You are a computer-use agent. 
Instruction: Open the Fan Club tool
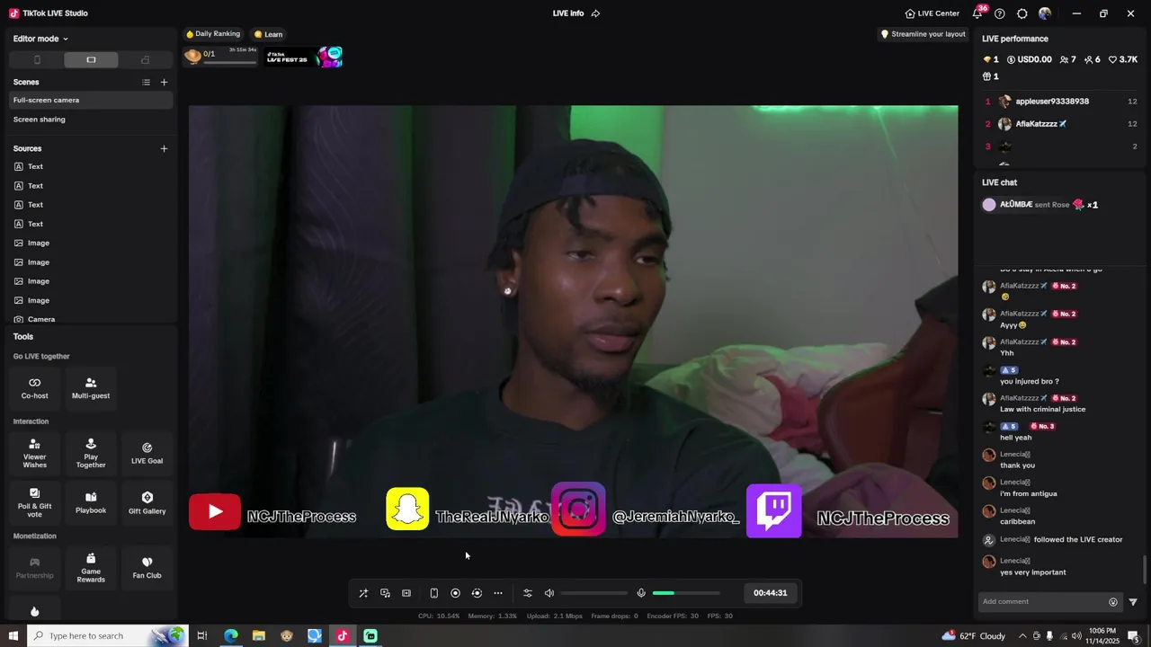click(x=147, y=567)
